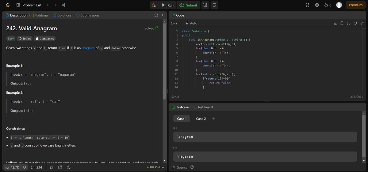368x172 pixels.
Task: Run the code
Action: pos(168,5)
